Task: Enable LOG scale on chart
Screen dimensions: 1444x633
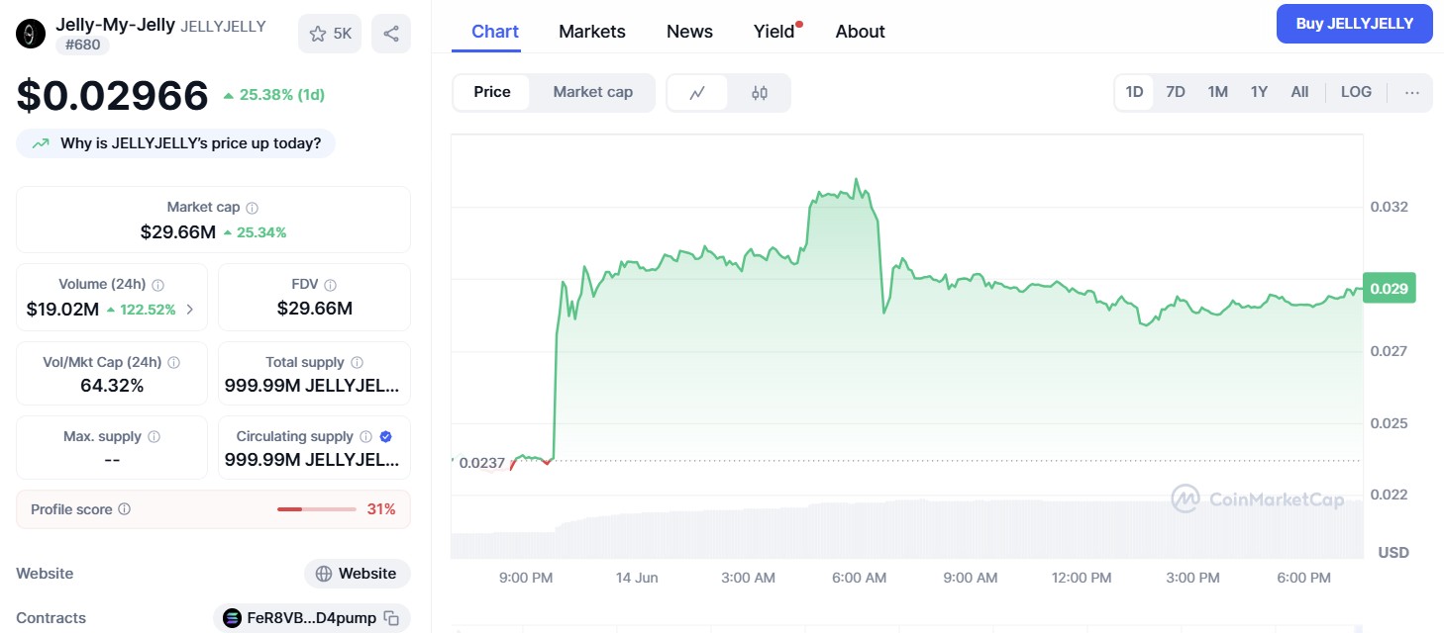Action: 1356,92
